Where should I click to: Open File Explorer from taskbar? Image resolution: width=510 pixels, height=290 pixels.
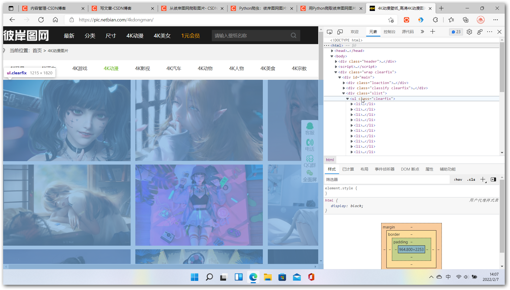point(268,277)
